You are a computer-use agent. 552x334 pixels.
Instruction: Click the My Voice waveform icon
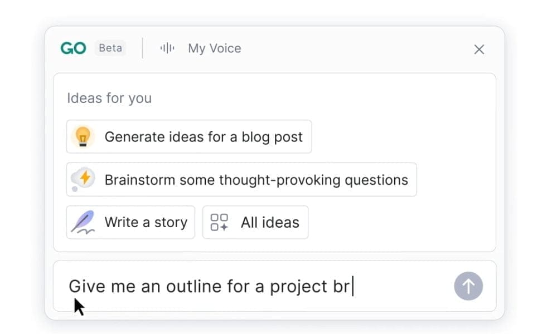167,48
